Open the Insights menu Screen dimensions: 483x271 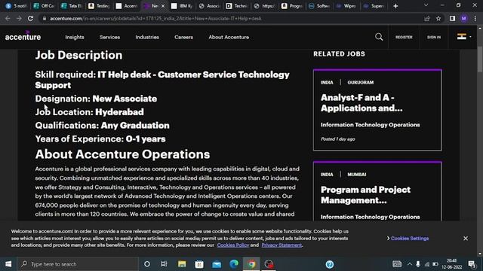[x=75, y=37]
